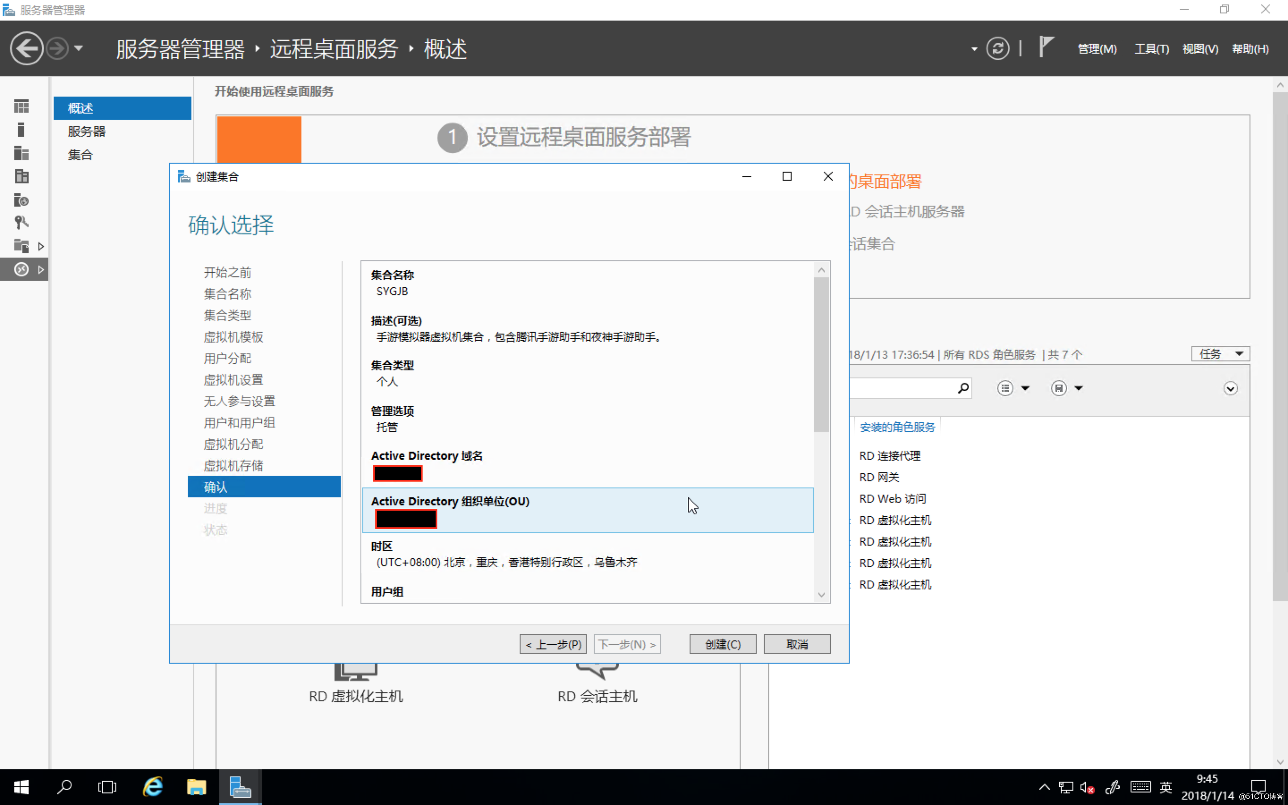Image resolution: width=1288 pixels, height=805 pixels.
Task: Go to 虚拟机存储 wizard step
Action: click(x=233, y=466)
